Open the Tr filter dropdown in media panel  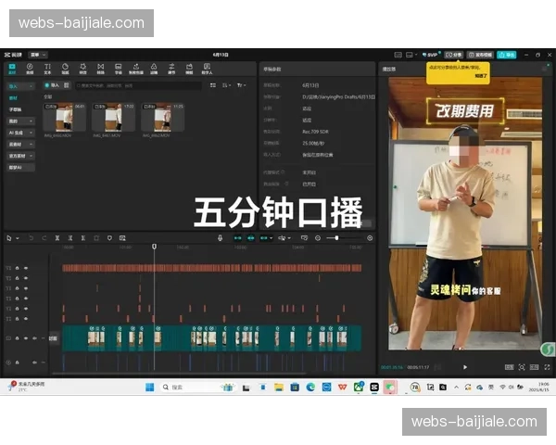(x=242, y=85)
